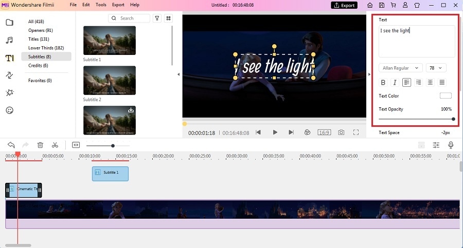Image resolution: width=463 pixels, height=248 pixels.
Task: Open render preview quality icon
Action: click(x=308, y=132)
